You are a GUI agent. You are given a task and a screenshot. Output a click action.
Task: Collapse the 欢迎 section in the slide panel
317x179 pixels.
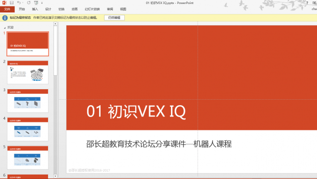[x=4, y=28]
